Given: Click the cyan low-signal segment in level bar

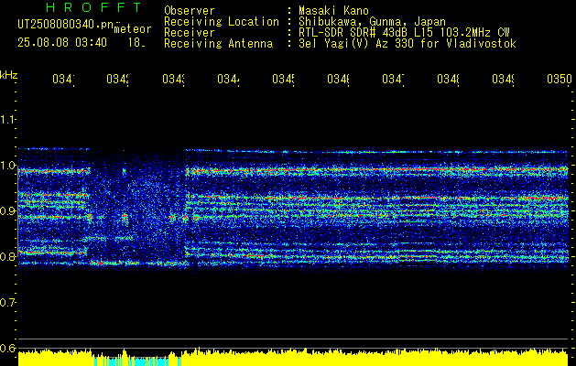Looking at the screenshot, I should point(137,361).
